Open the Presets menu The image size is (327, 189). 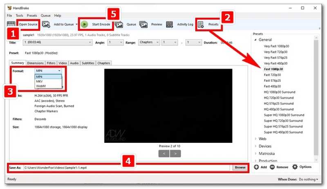click(32, 16)
